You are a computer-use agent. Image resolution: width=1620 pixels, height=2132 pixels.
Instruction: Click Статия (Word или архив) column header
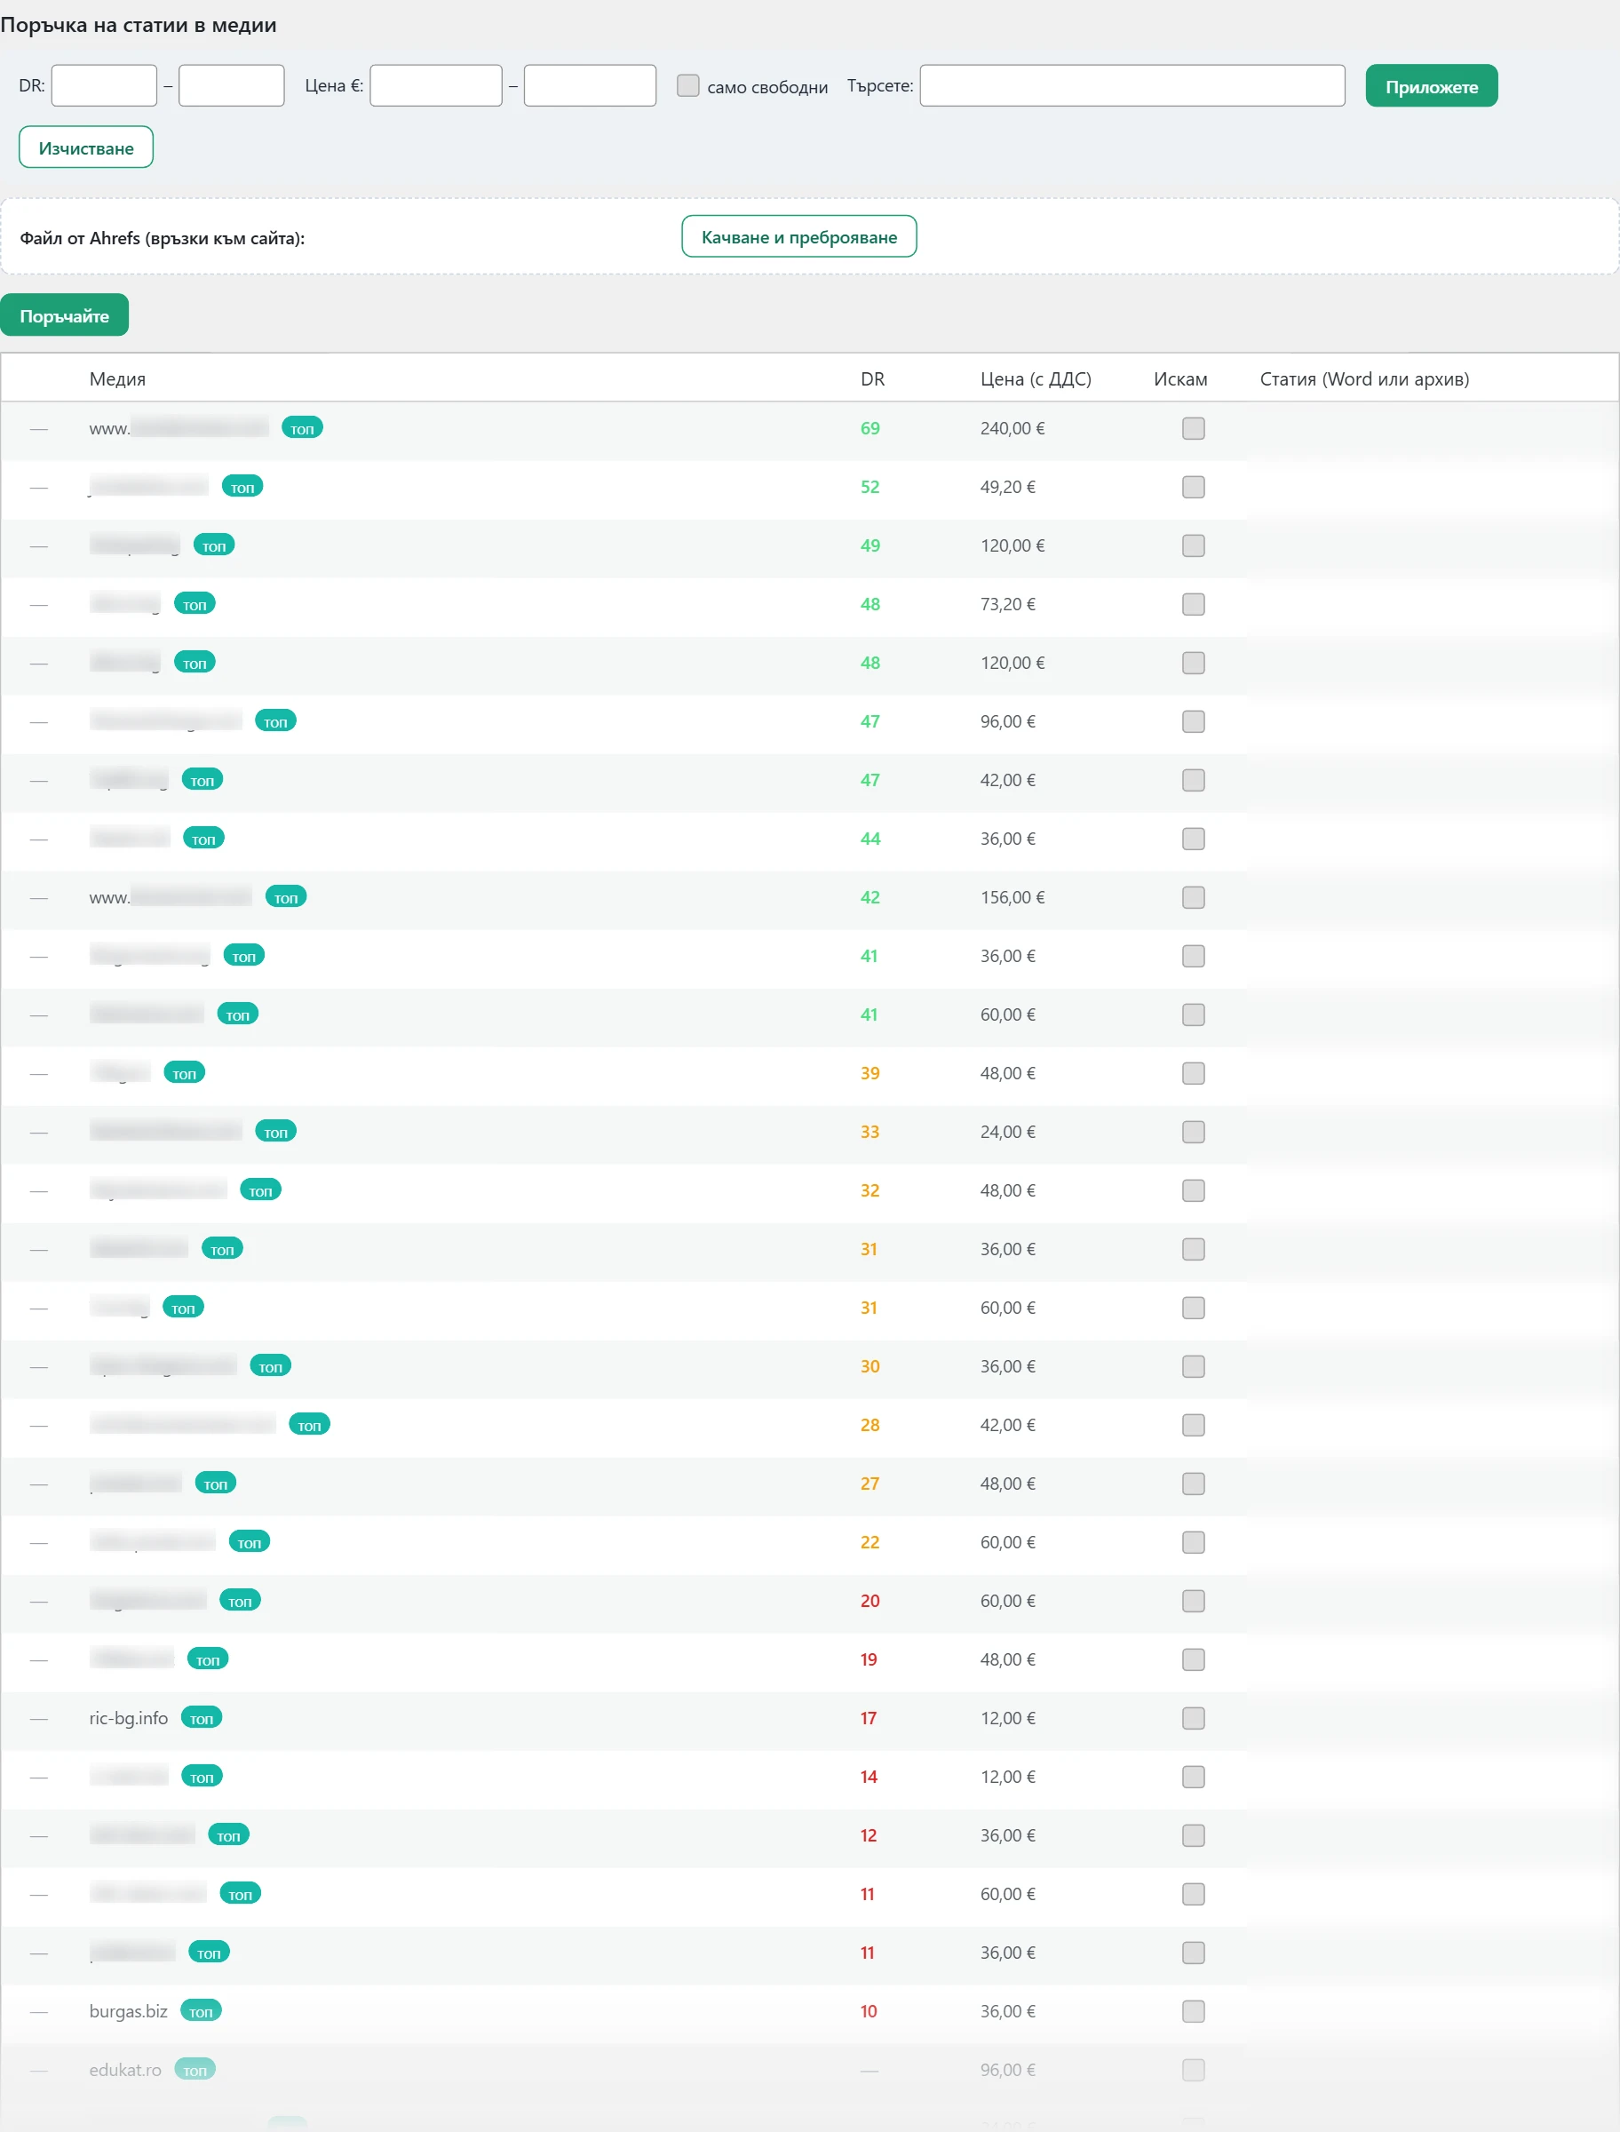1364,379
